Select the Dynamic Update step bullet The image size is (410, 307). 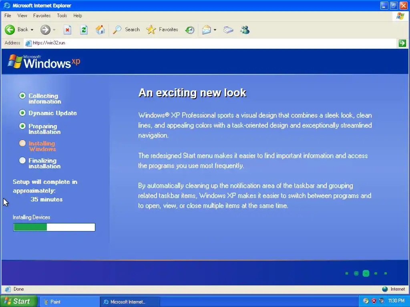click(x=22, y=113)
